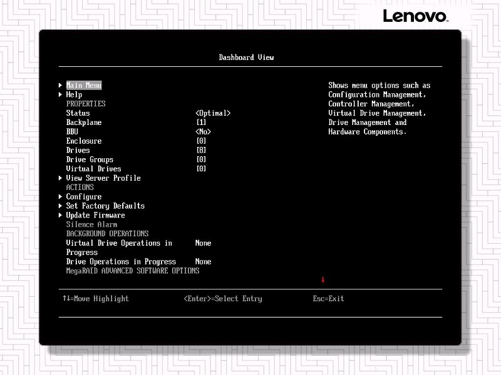Viewport: 501px width, 375px height.
Task: Open Set Factory Defaults action
Action: coord(105,206)
